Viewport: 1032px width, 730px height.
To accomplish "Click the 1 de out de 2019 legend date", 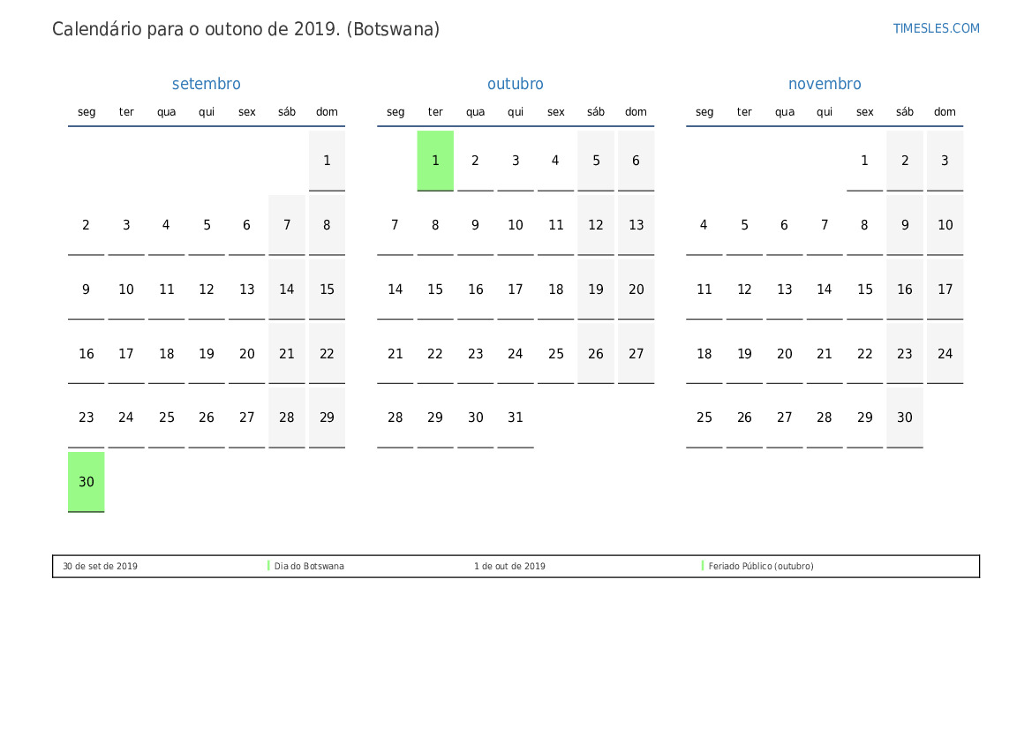I will (x=509, y=567).
